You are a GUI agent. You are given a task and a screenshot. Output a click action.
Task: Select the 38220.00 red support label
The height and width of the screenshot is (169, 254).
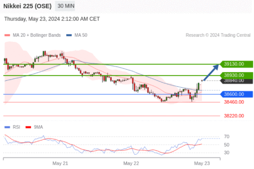234,116
